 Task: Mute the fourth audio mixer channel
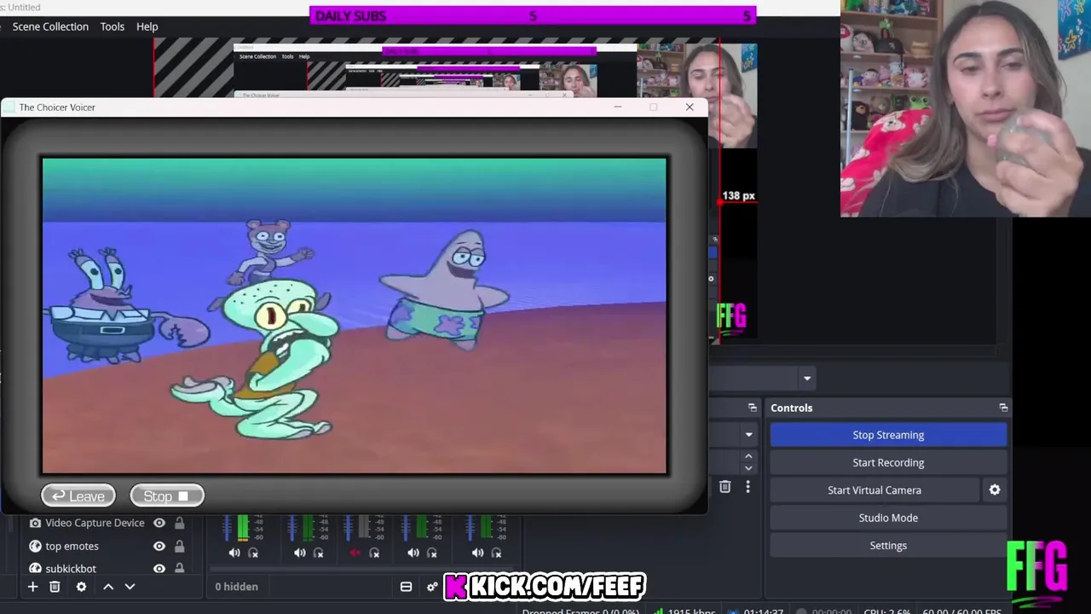pos(413,553)
